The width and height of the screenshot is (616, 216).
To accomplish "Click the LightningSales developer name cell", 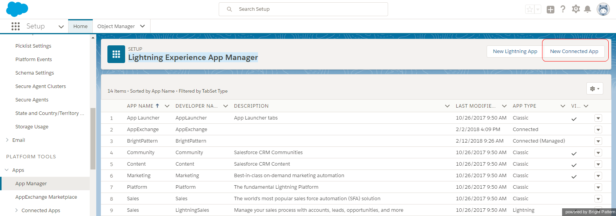I will [x=192, y=210].
